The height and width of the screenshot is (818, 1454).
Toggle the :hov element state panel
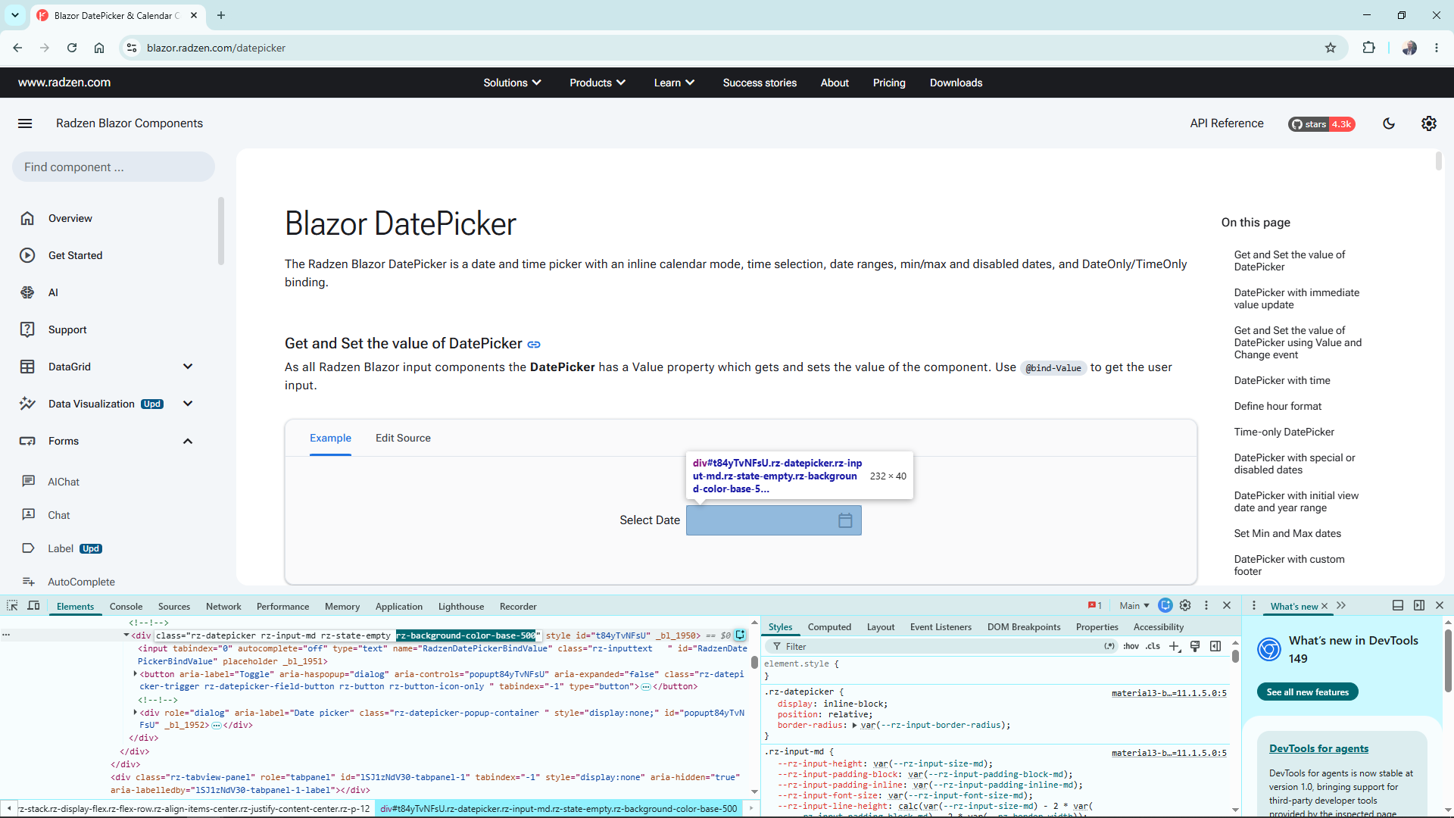tap(1131, 646)
